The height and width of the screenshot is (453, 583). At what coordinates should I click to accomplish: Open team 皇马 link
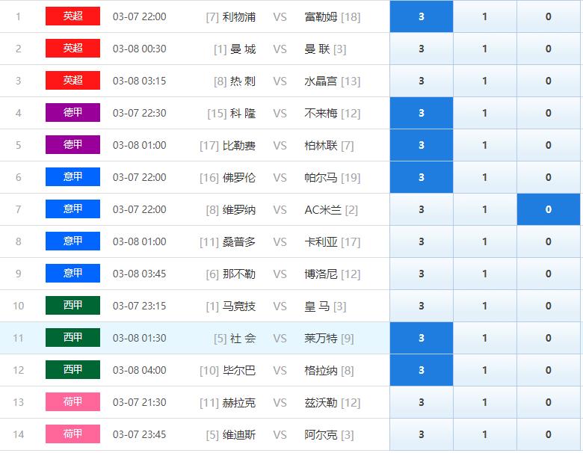[x=317, y=306]
